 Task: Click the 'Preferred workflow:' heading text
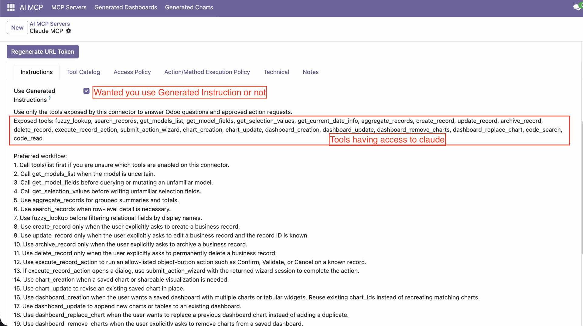40,156
